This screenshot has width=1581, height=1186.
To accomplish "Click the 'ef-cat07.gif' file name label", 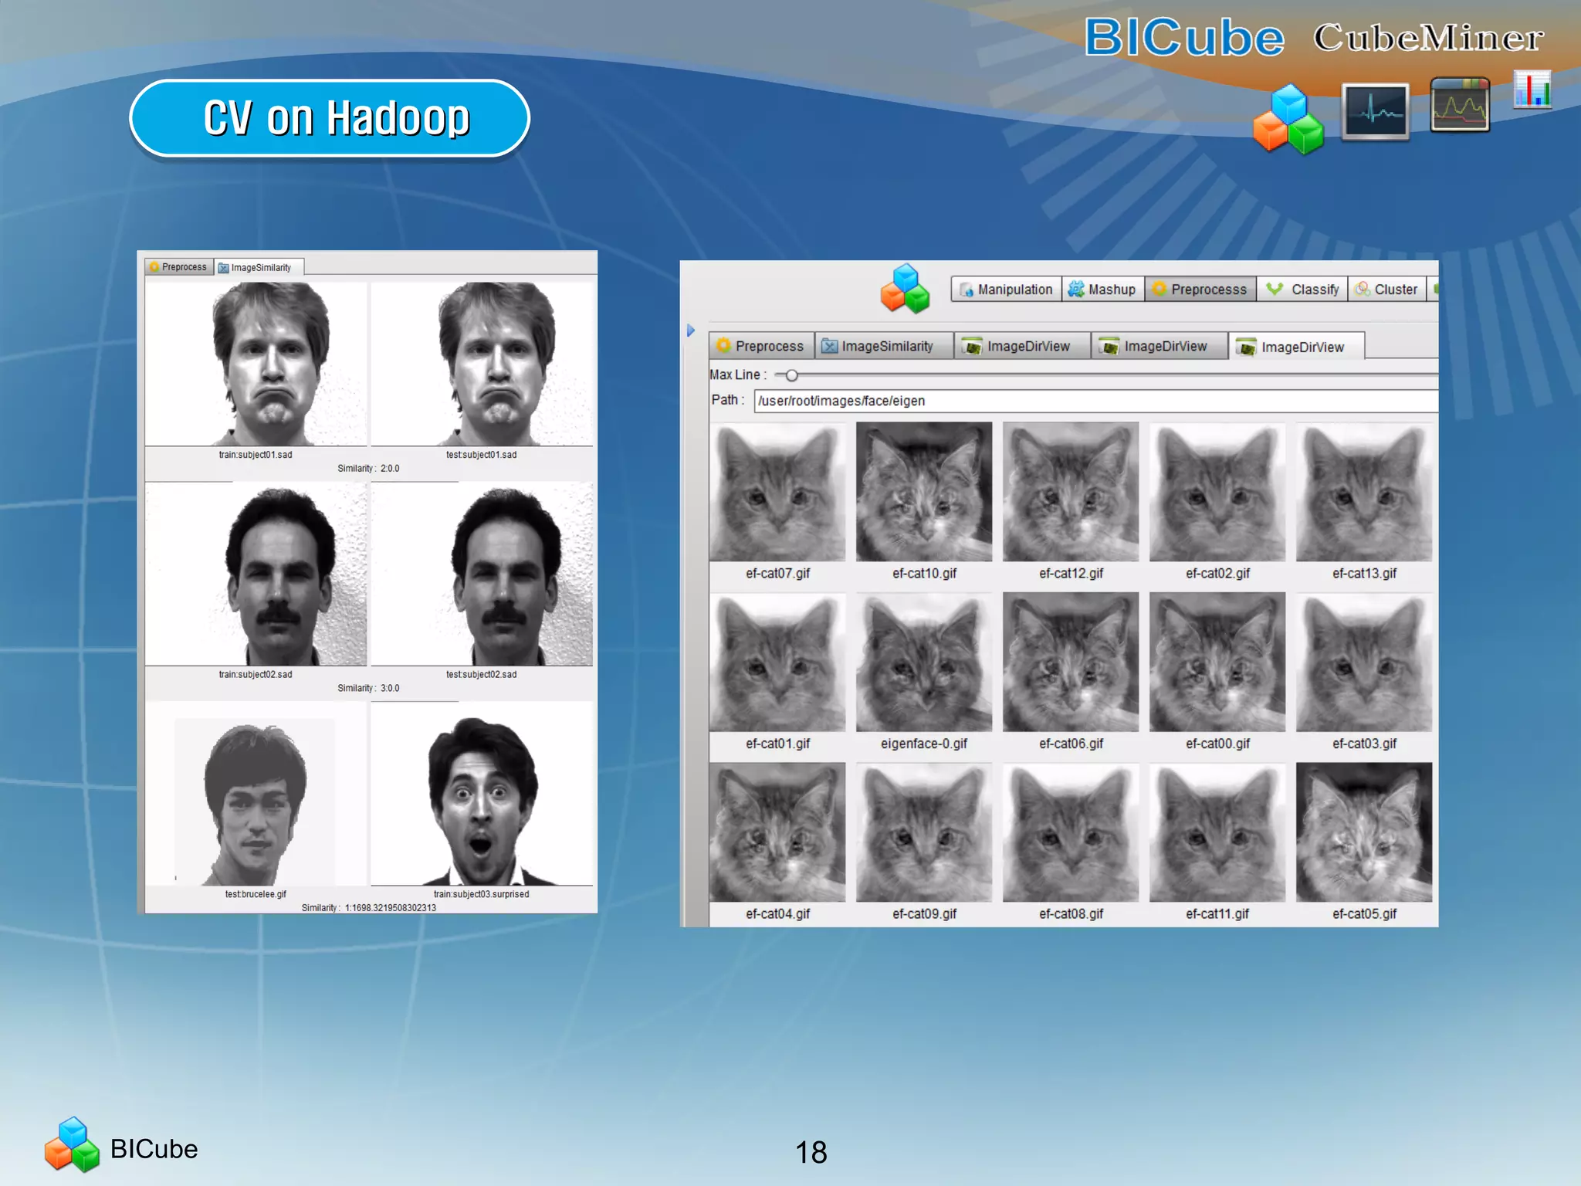I will (x=777, y=574).
